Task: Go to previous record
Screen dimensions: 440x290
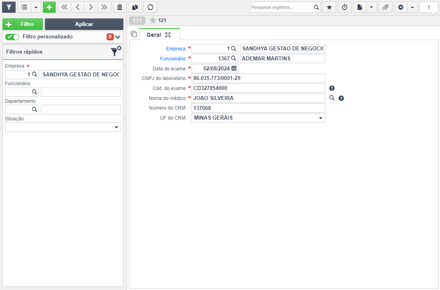Action: tap(78, 7)
